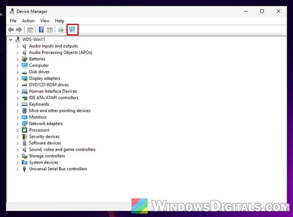Open the File menu
293x217 pixels.
[x=13, y=21]
